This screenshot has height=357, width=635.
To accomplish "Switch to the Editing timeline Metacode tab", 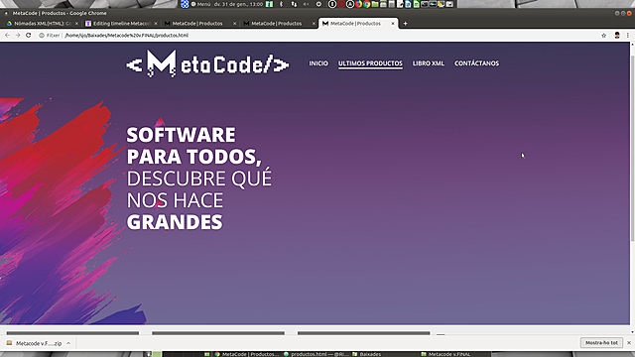I will click(120, 24).
